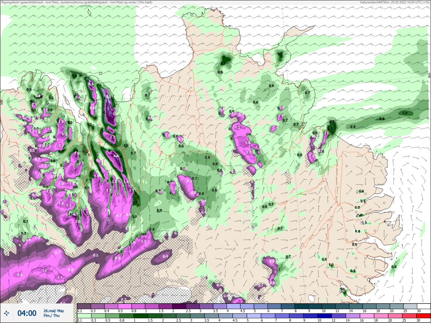This screenshot has width=431, height=323.
Task: Click the navy blue swatch labeled 10 in lower legend
Action: tap(324, 316)
